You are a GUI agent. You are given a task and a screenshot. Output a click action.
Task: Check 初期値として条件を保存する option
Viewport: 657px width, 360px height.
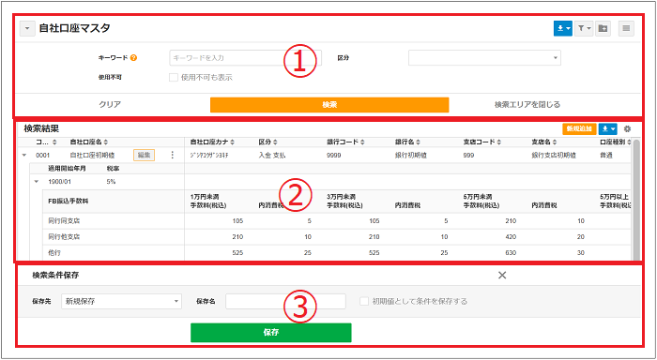[364, 301]
